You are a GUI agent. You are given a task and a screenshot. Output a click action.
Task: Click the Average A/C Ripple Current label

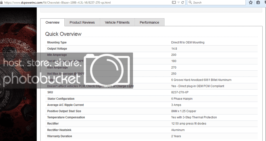65,105
